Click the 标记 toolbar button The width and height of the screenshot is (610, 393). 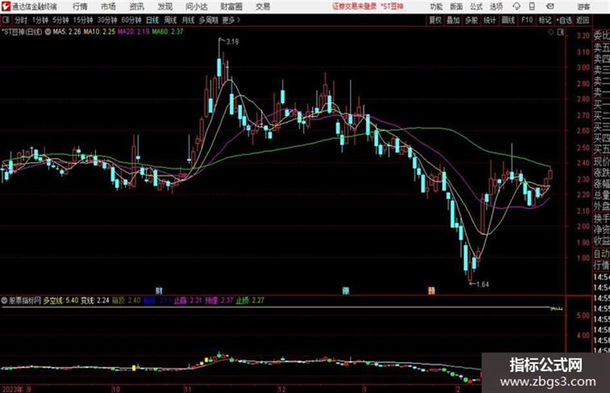(545, 20)
